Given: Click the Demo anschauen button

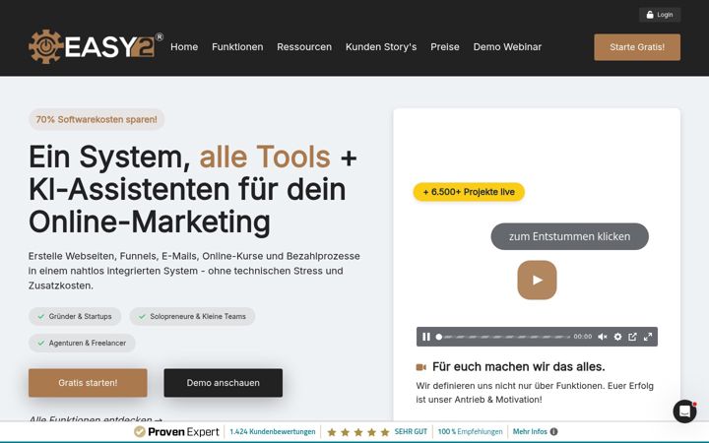Looking at the screenshot, I should [224, 383].
